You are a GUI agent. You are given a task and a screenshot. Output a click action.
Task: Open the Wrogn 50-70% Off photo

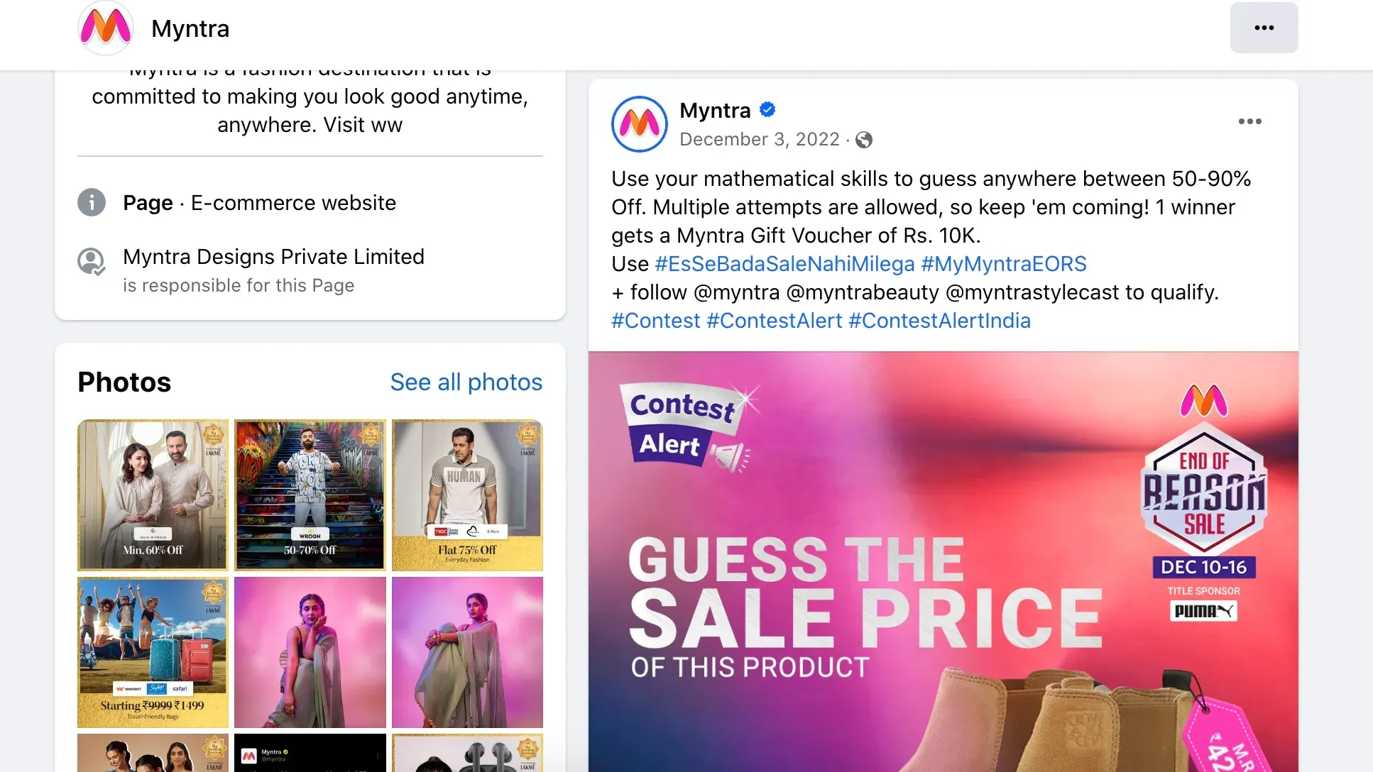[310, 495]
